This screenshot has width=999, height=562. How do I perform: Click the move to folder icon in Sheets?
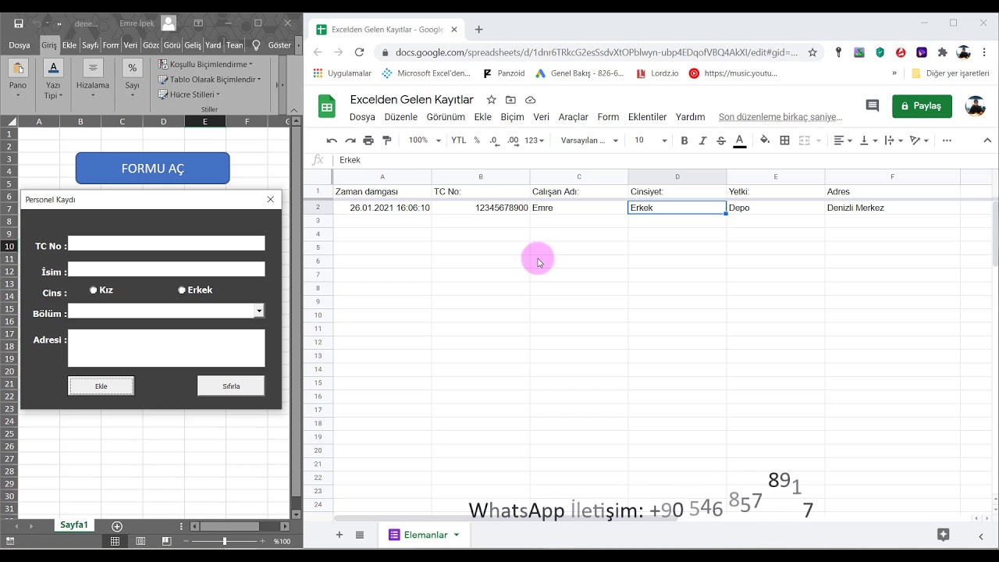(x=510, y=100)
